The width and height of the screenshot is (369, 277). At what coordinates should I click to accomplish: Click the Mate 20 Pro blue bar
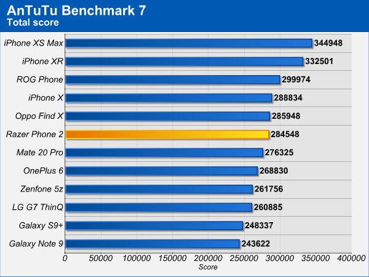coord(164,153)
